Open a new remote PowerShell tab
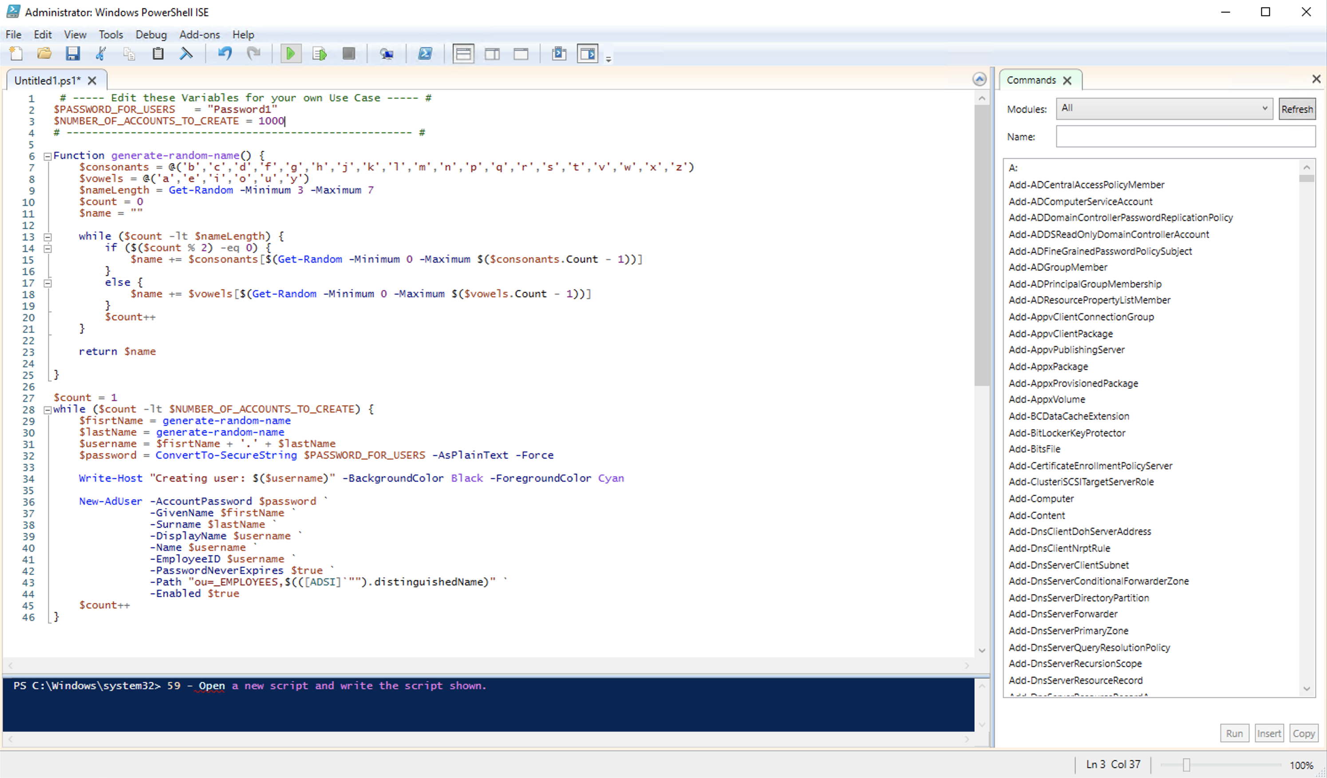Screen dimensions: 1327x778 click(387, 53)
